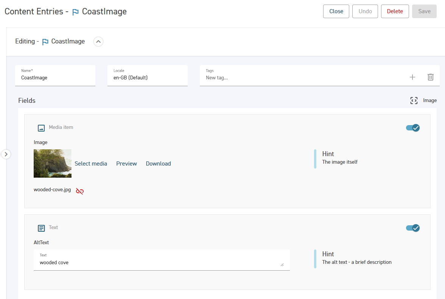Viewport: 445px width, 299px height.
Task: Click the Image content type icon
Action: tap(414, 101)
